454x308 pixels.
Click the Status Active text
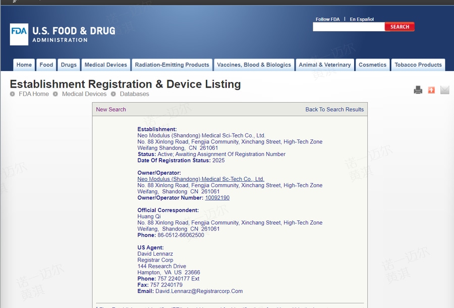[x=211, y=155]
